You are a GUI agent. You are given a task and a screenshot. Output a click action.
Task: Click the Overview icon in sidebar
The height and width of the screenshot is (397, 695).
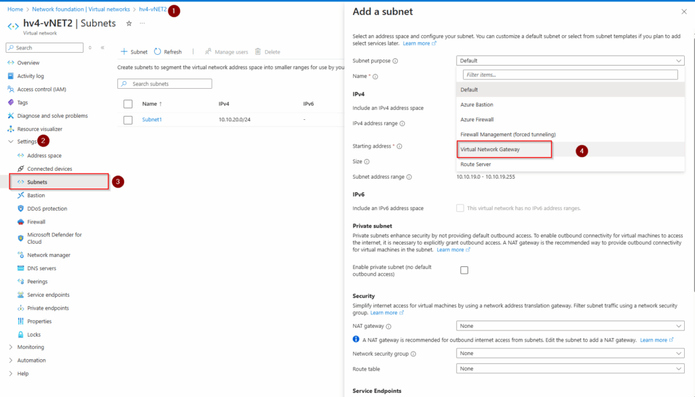11,63
